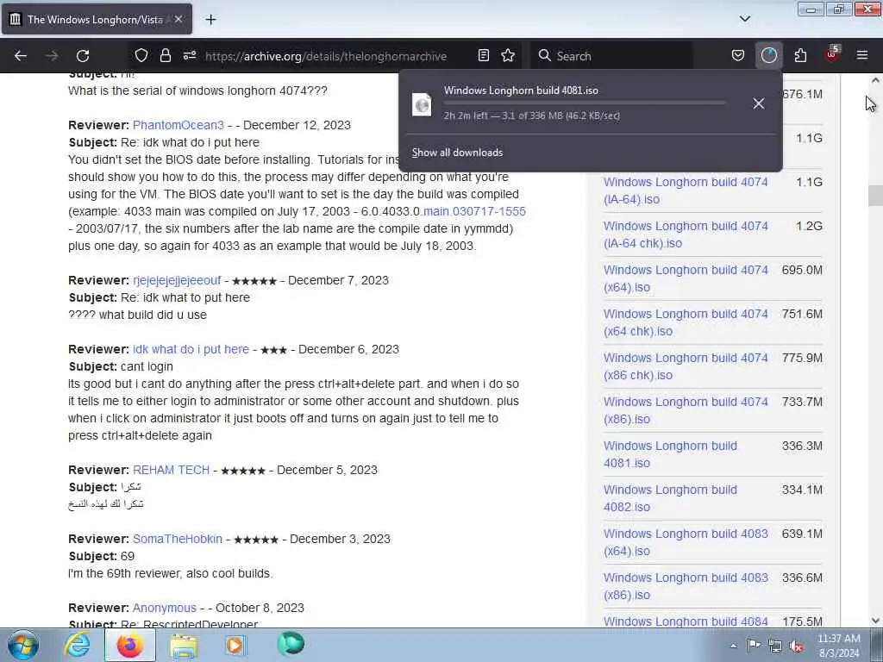Download Longhorn build 4074 (IA-64).iso
Viewport: 883px width, 662px height.
tap(686, 190)
